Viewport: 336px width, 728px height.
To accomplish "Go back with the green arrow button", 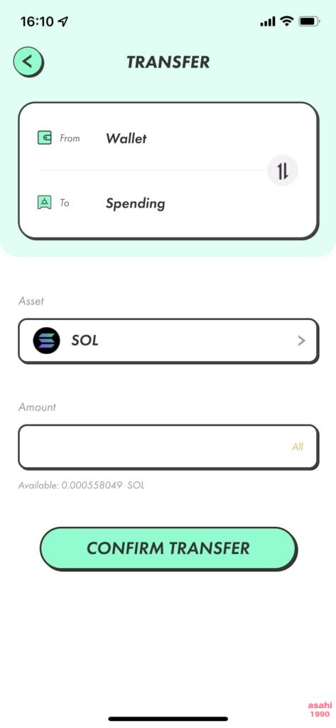I will [x=28, y=62].
